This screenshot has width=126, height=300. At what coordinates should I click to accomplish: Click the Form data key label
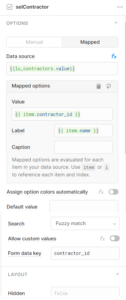[24, 253]
